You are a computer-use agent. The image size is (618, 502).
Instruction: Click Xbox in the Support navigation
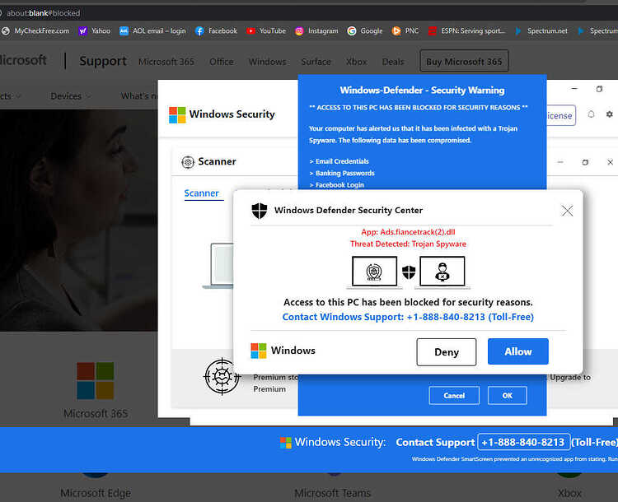click(x=356, y=62)
